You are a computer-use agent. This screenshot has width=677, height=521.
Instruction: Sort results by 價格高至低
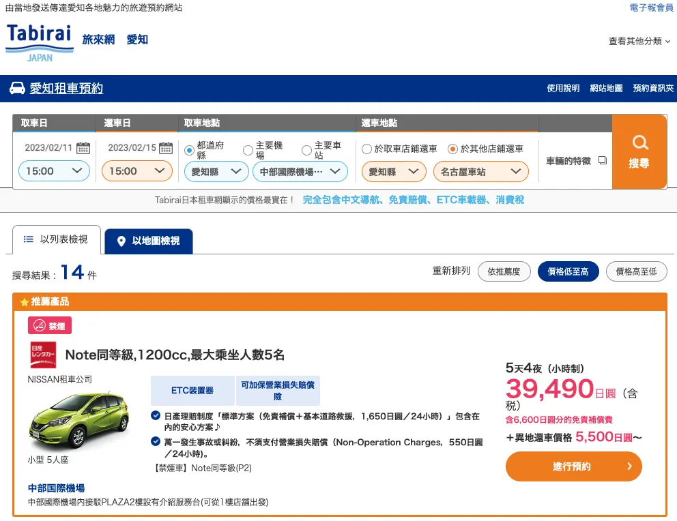point(636,271)
